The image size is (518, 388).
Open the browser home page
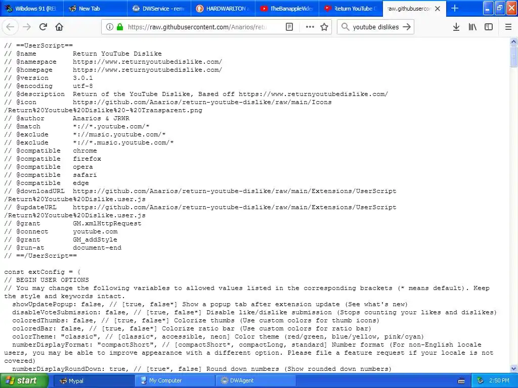click(x=59, y=27)
